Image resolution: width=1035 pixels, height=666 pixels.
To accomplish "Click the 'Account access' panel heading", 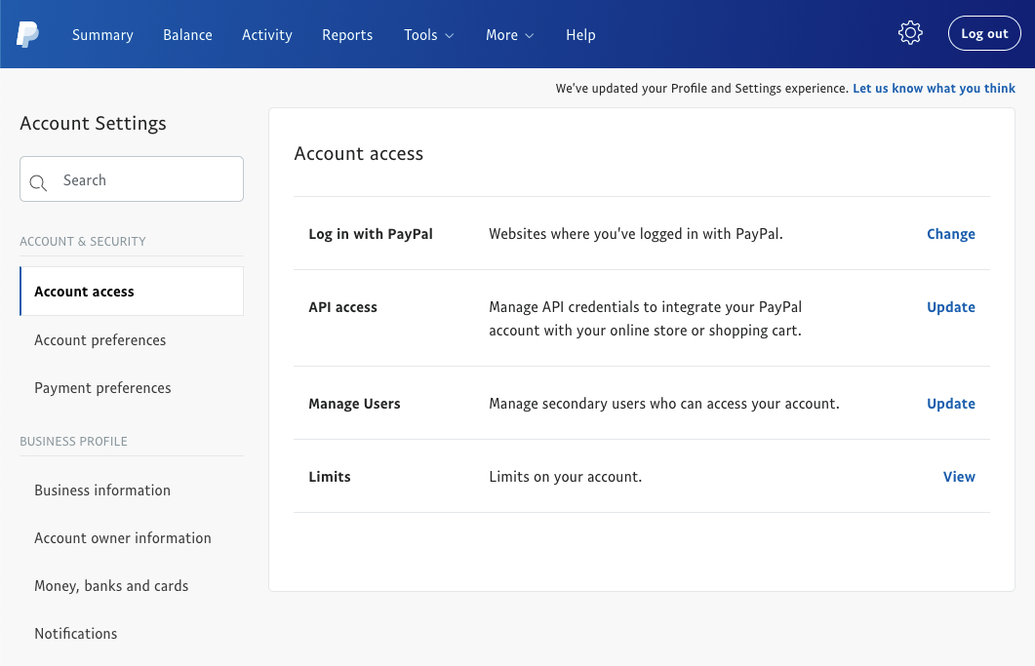I will click(x=358, y=153).
